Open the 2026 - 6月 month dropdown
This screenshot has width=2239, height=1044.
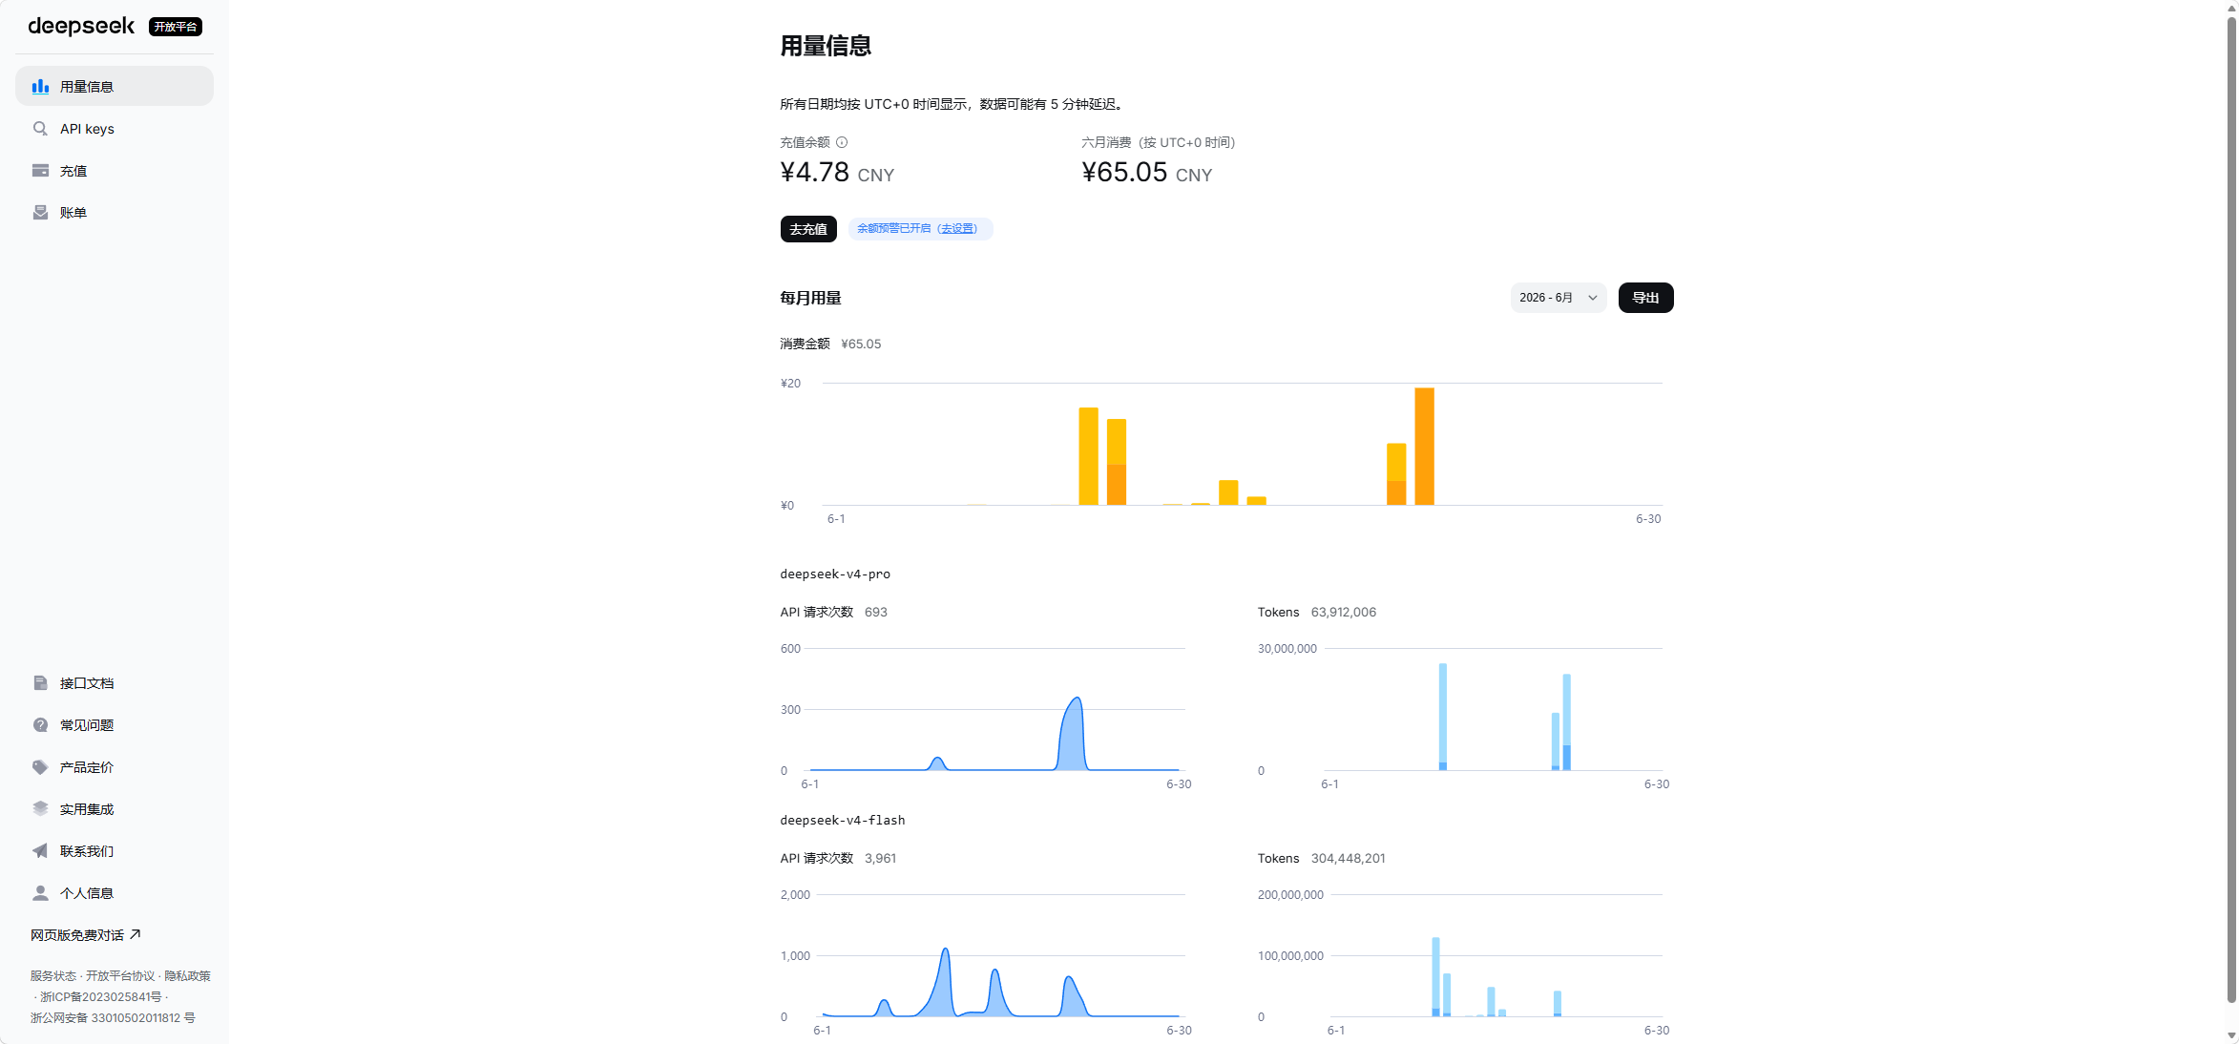click(x=1559, y=298)
